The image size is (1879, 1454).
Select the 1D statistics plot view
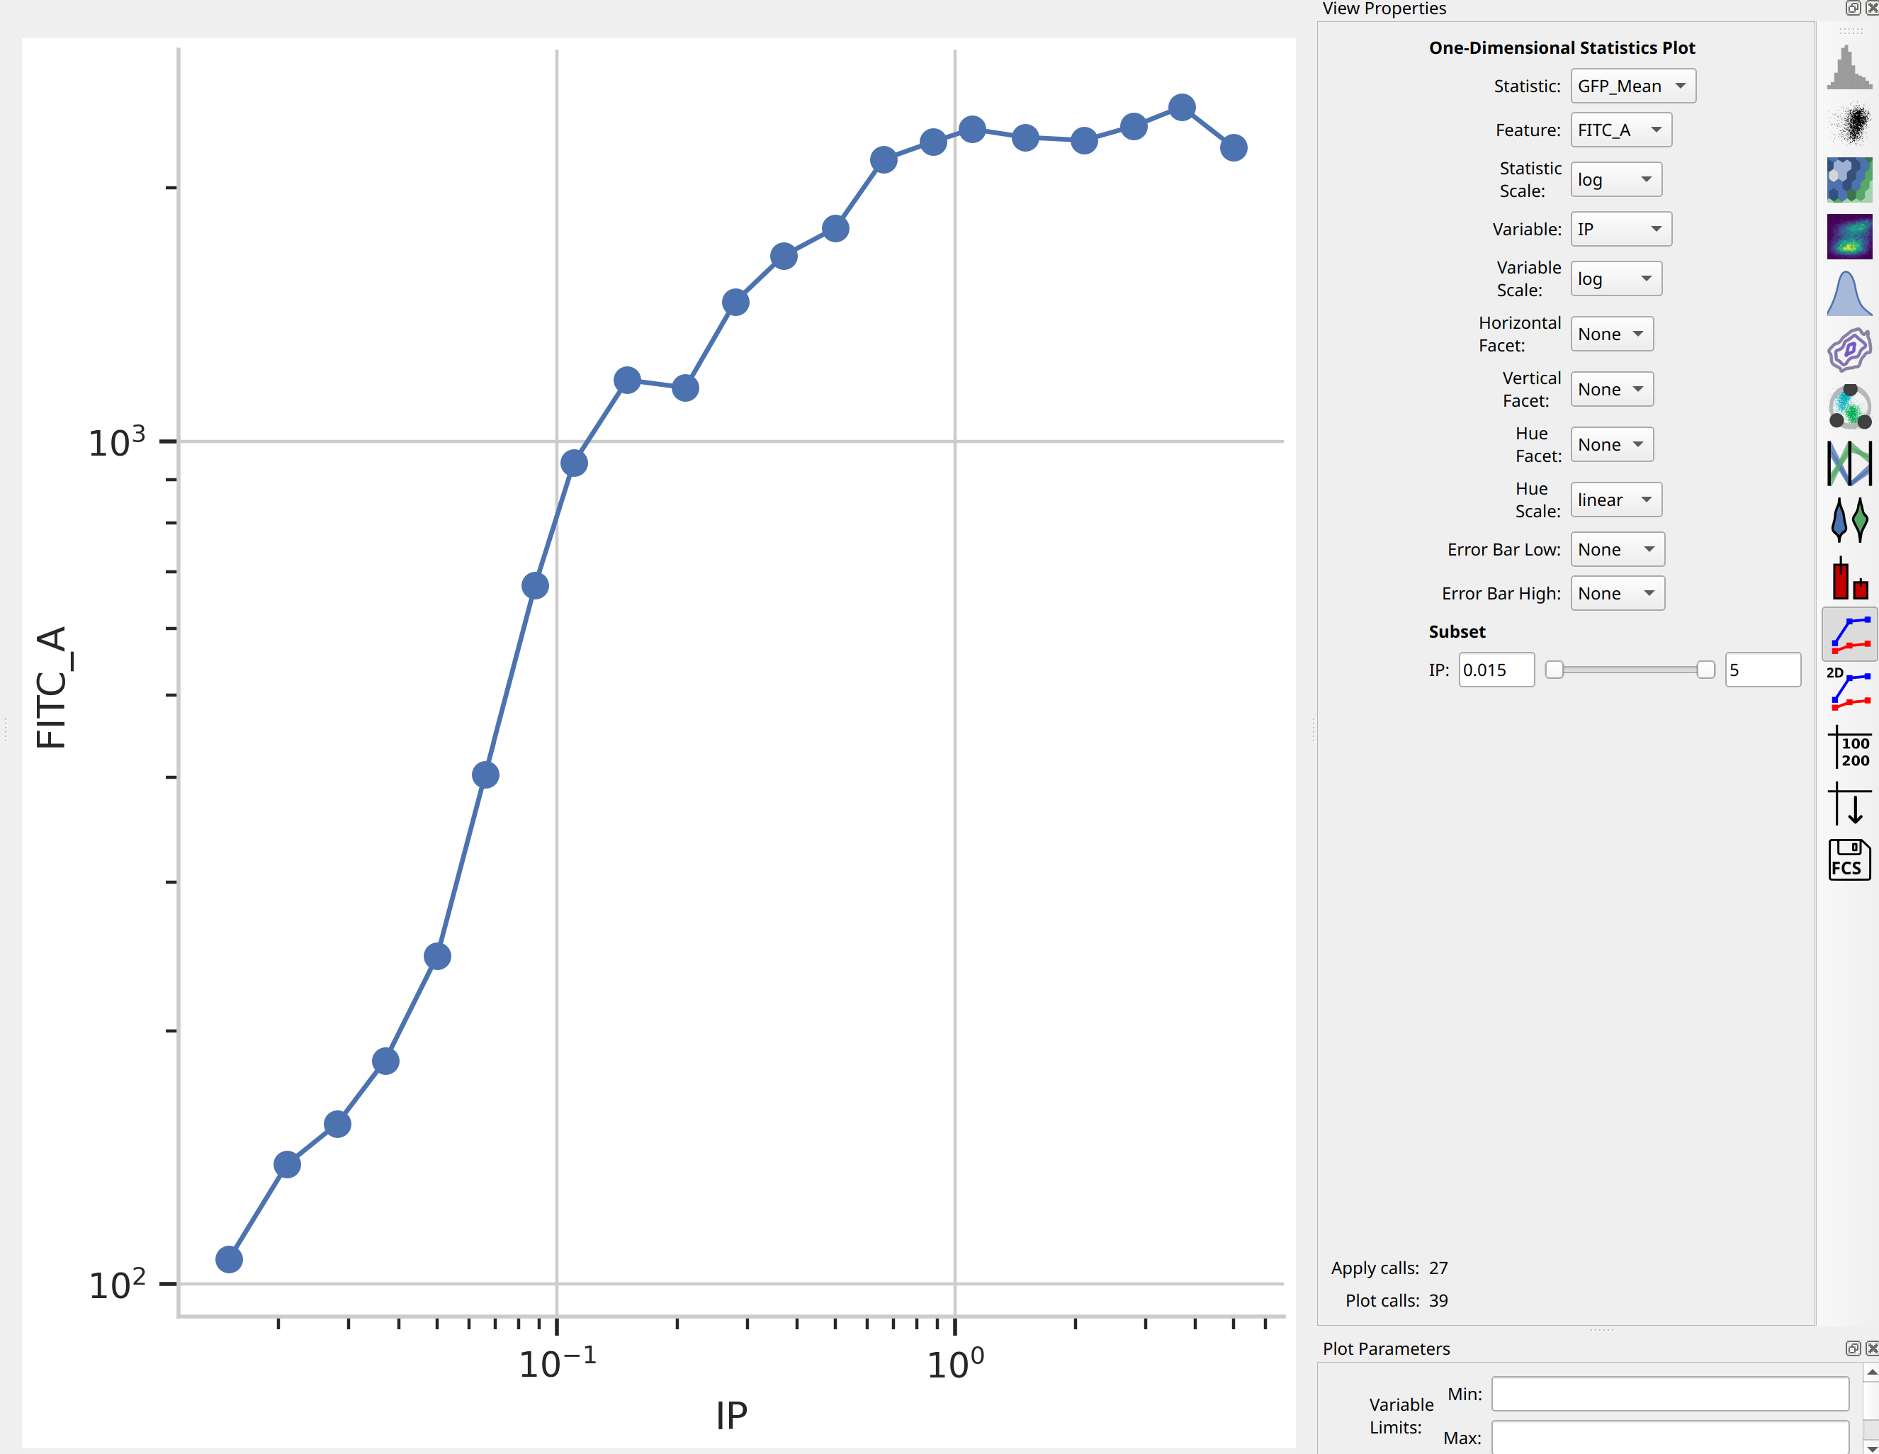coord(1849,633)
